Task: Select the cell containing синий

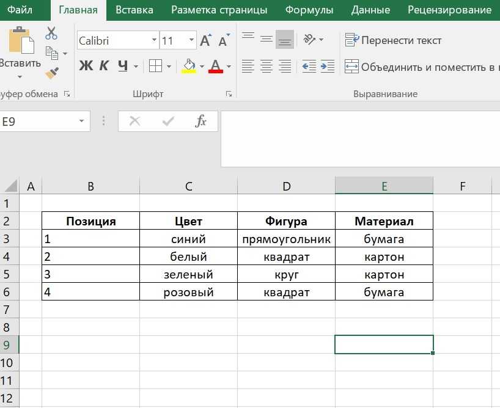Action: tap(188, 238)
